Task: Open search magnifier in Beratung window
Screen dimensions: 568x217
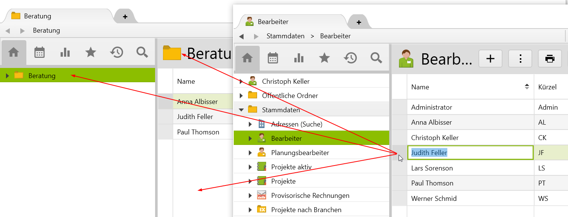Action: click(142, 53)
